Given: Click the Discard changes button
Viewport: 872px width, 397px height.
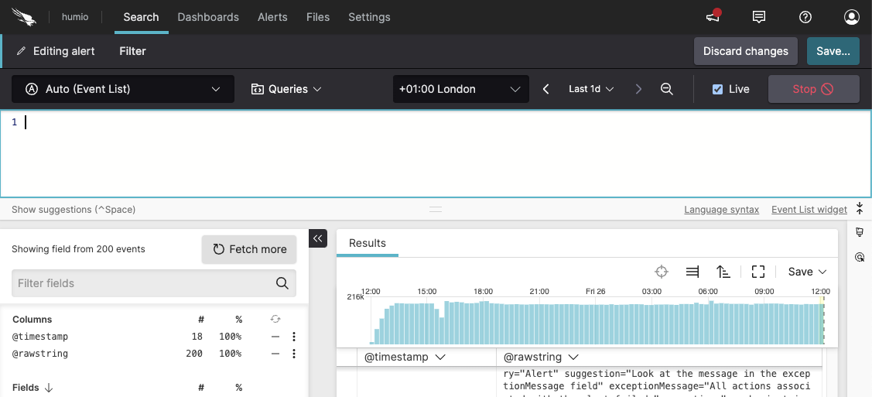Looking at the screenshot, I should coord(745,51).
